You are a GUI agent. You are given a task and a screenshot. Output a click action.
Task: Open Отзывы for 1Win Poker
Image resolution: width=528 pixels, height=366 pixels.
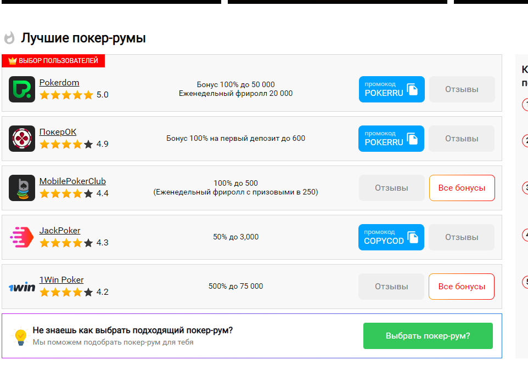click(x=391, y=287)
